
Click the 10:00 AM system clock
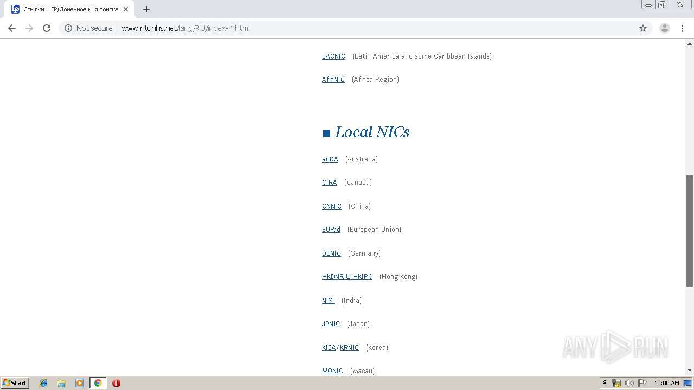[666, 383]
